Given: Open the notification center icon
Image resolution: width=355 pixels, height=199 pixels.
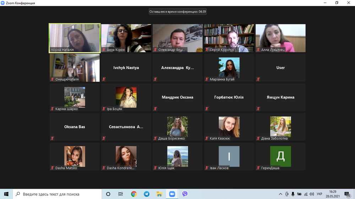Looking at the screenshot, I should 348,194.
